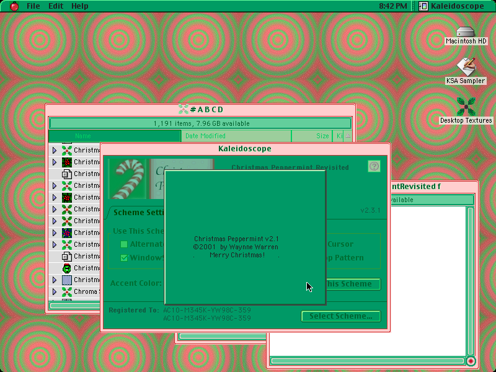Screen dimensions: 496x372
Task: Click the 'Accent Color:' label
Action: [x=136, y=283]
